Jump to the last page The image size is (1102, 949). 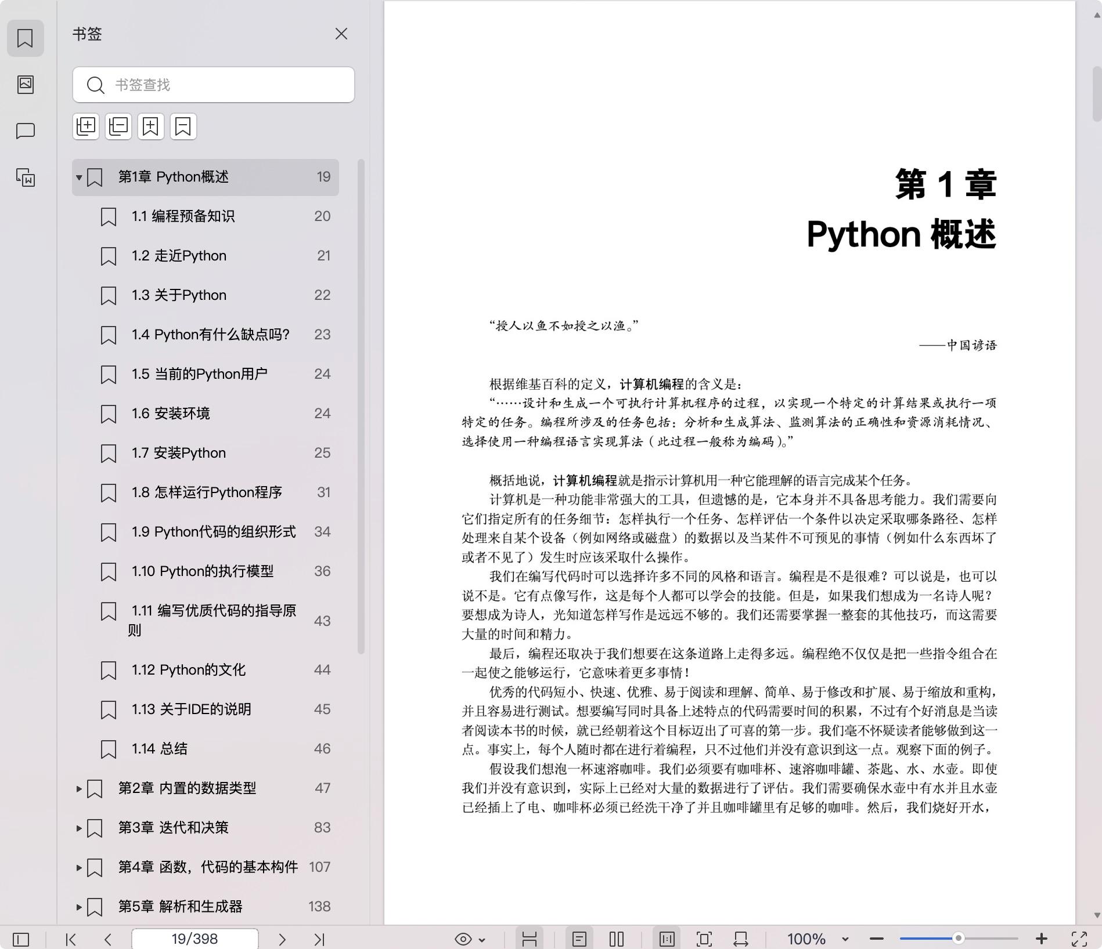tap(319, 939)
